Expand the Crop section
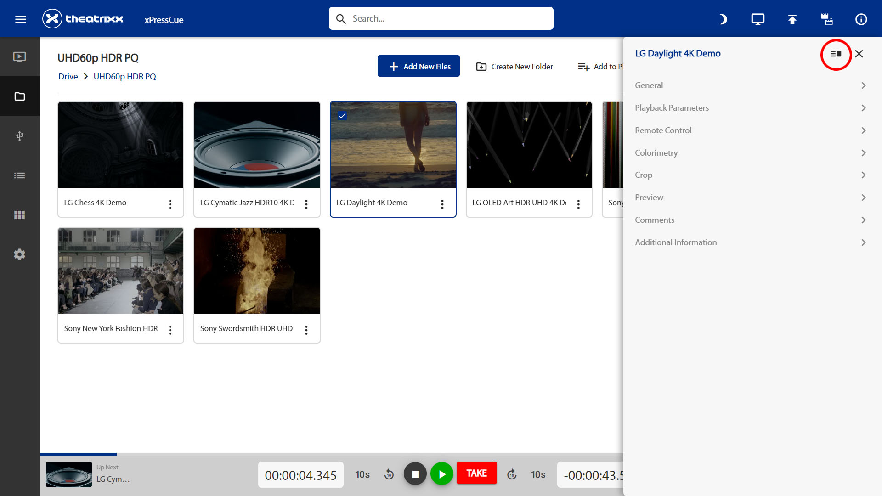 [x=751, y=175]
